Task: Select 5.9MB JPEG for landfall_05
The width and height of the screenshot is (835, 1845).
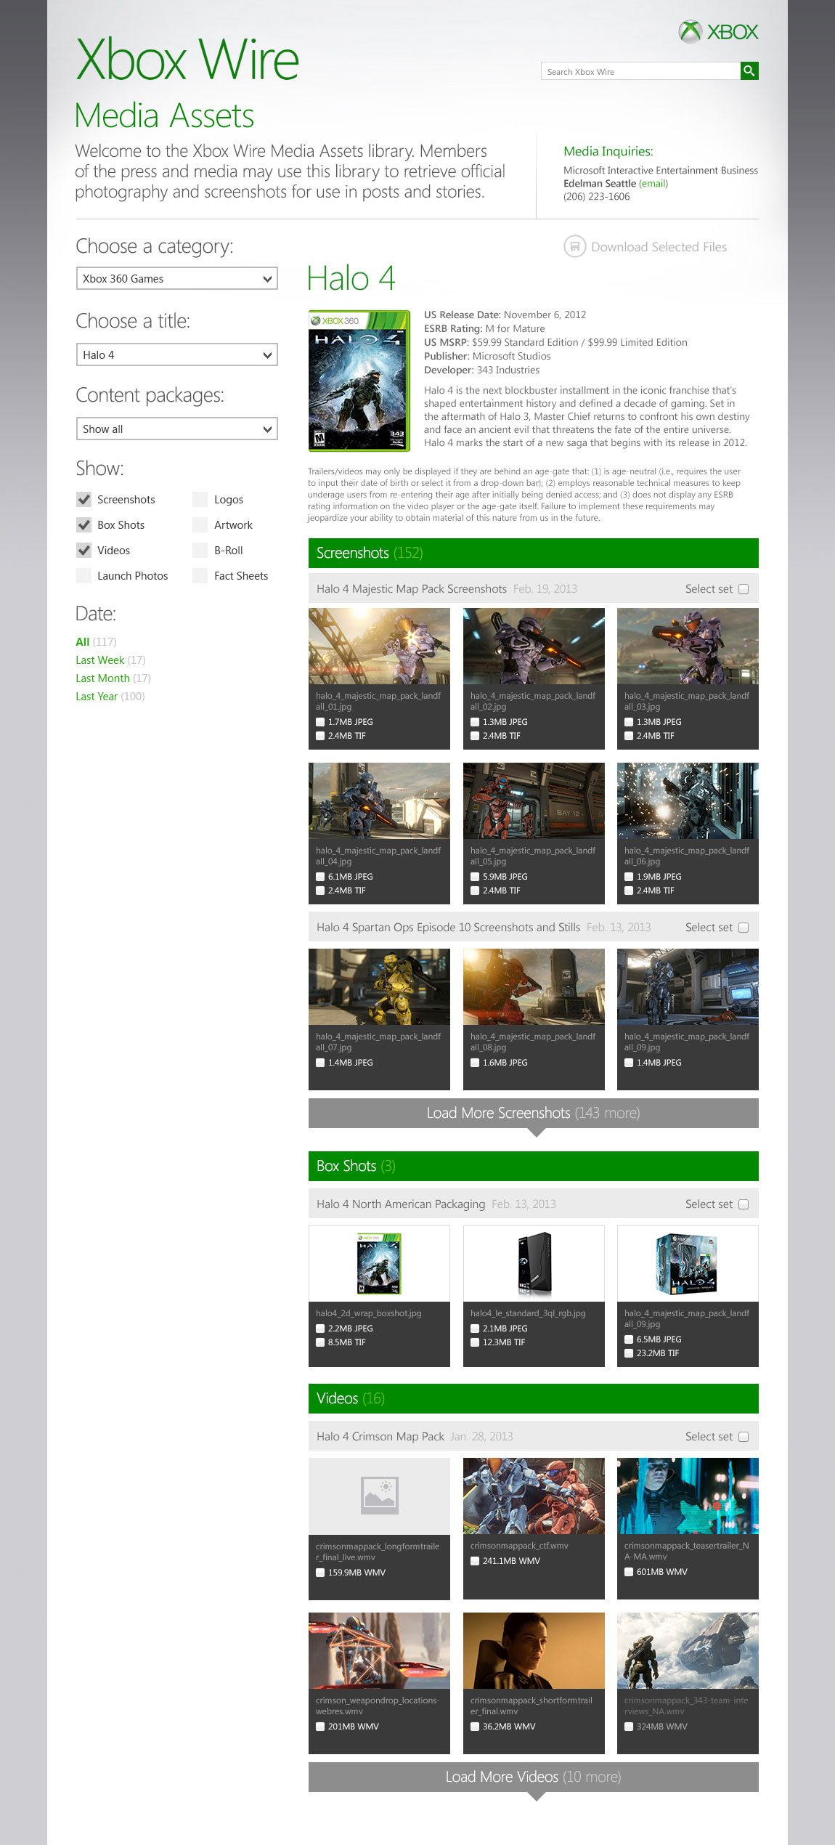Action: tap(475, 877)
